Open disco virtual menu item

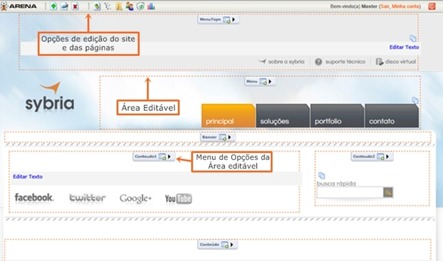pyautogui.click(x=396, y=62)
